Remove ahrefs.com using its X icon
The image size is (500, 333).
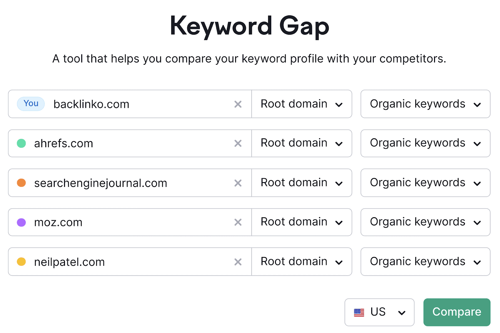[238, 143]
